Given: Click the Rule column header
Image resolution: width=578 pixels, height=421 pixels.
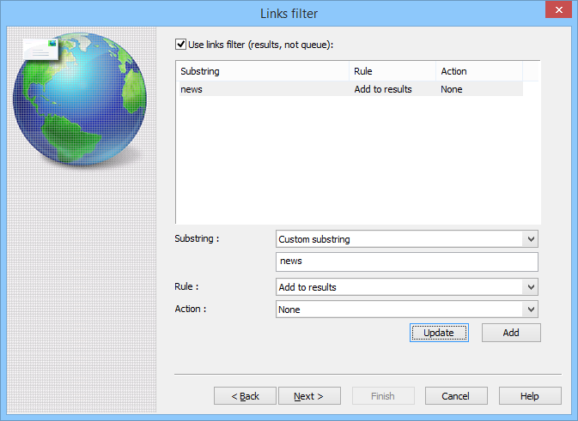Looking at the screenshot, I should coord(392,71).
